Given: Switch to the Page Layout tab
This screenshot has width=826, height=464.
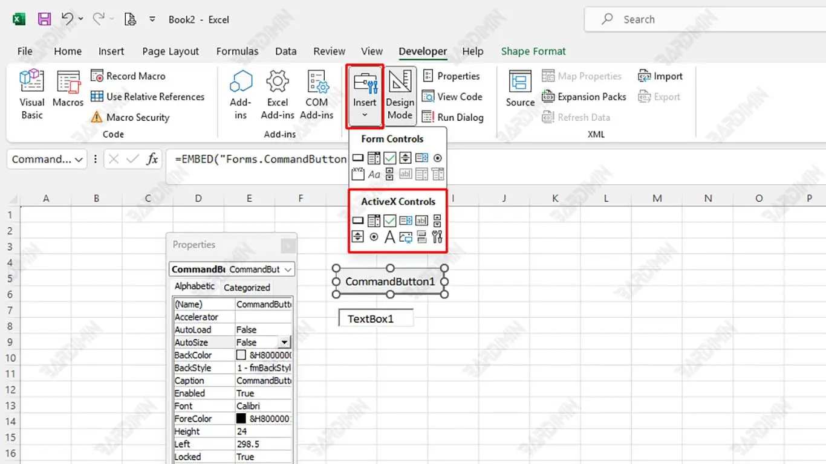Looking at the screenshot, I should [x=171, y=51].
